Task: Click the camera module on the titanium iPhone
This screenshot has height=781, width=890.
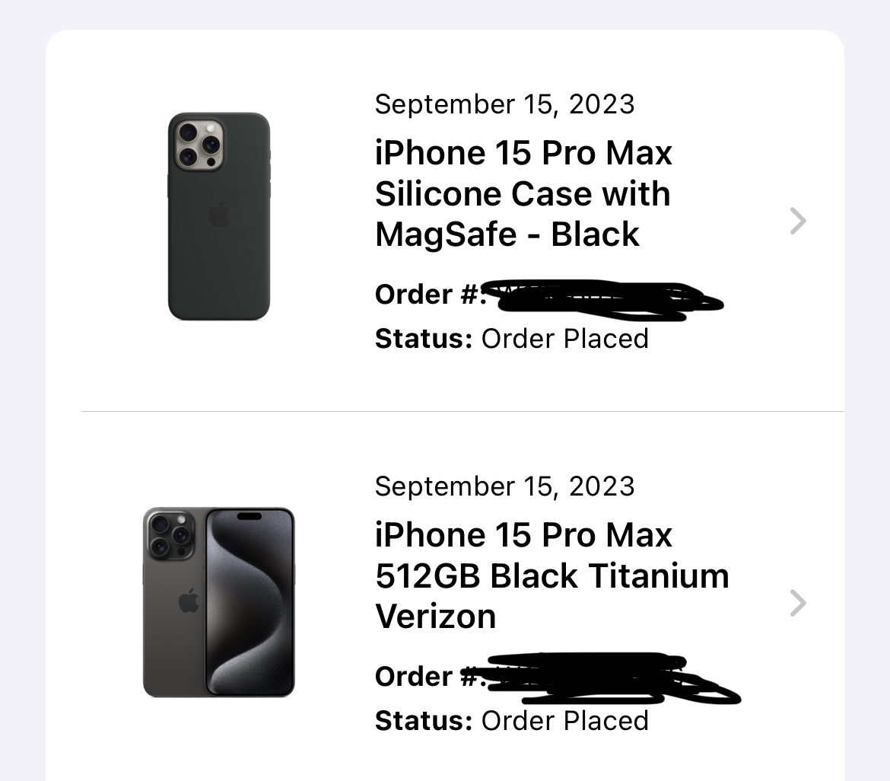Action: coord(170,534)
